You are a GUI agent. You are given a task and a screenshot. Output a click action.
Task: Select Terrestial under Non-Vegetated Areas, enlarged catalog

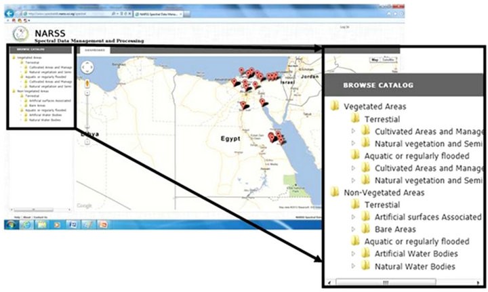(382, 205)
